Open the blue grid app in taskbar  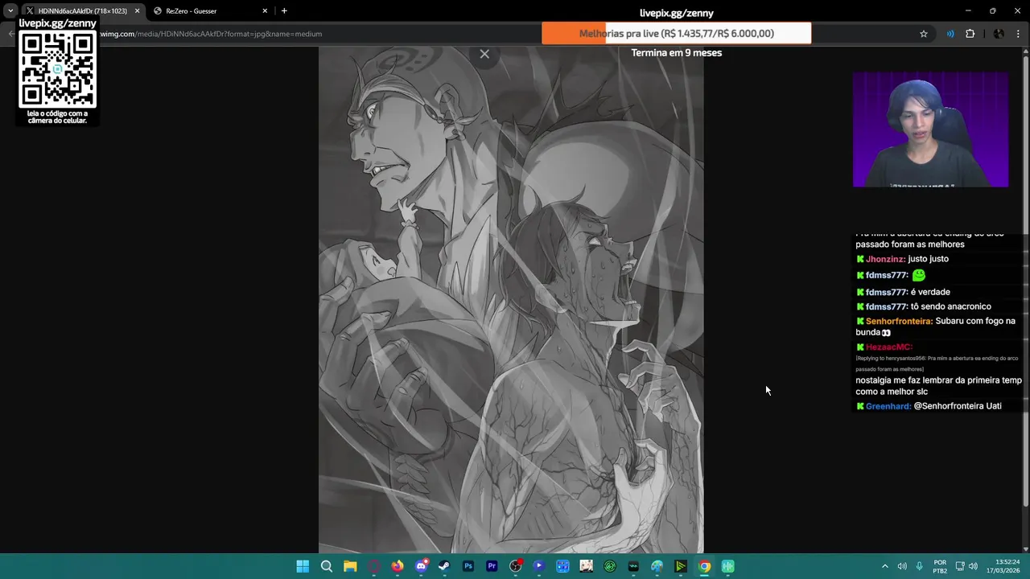(x=562, y=566)
